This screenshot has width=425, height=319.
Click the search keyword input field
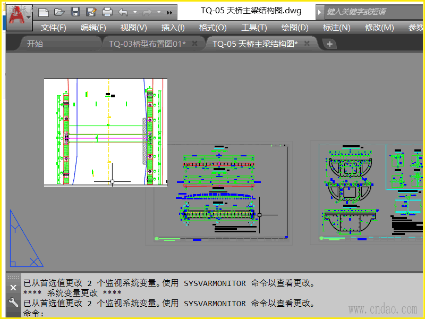tap(374, 12)
